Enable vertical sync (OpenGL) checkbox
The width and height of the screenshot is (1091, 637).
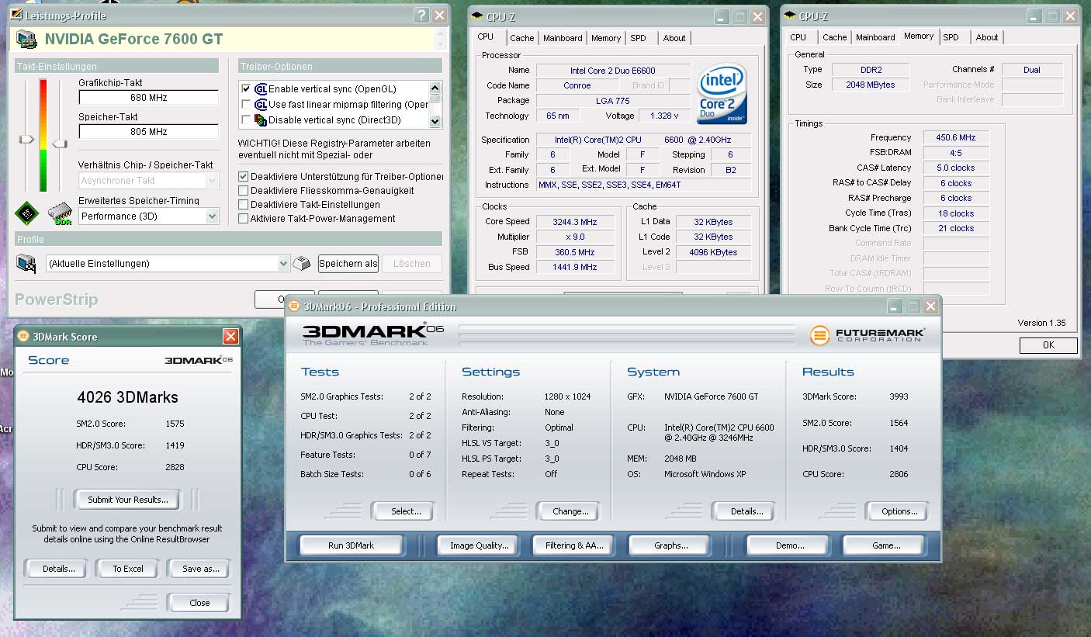(x=246, y=89)
